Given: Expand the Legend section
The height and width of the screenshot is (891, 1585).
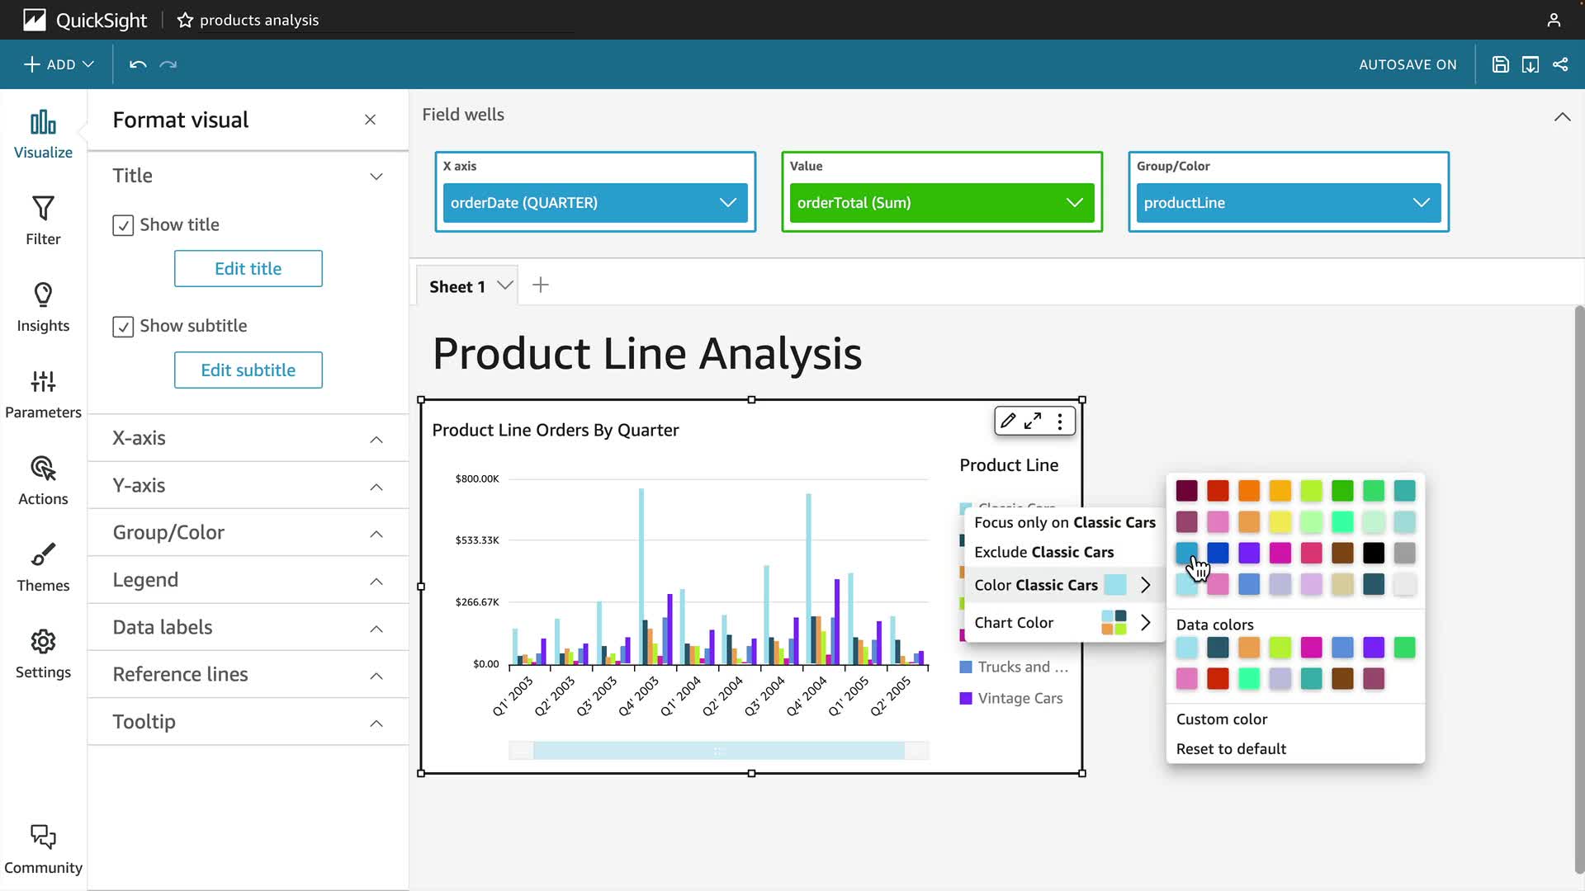Looking at the screenshot, I should 248,580.
